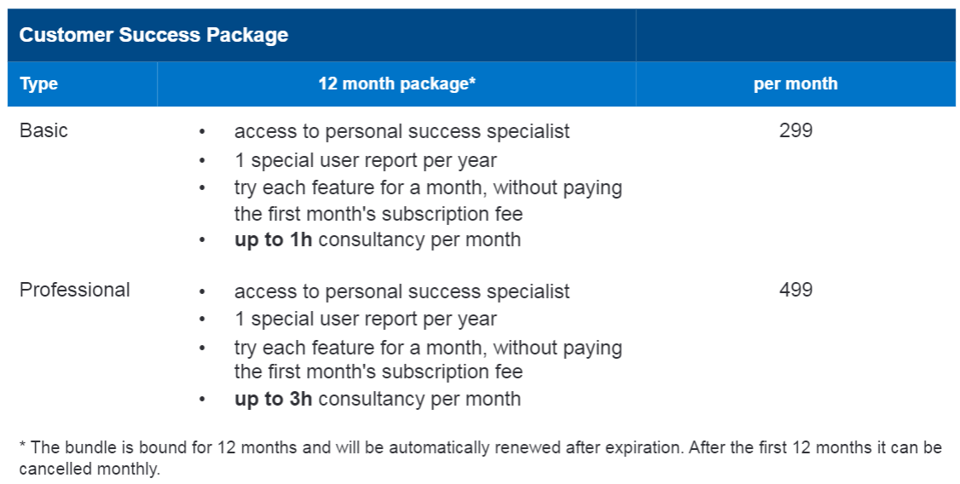The height and width of the screenshot is (484, 960).
Task: Click Professional's 1 special user report line
Action: pos(366,319)
